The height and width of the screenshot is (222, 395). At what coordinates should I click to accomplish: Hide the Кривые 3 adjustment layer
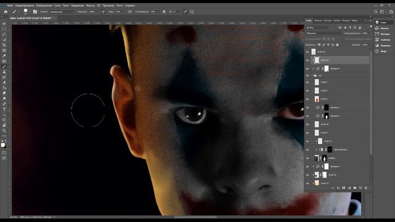click(x=307, y=166)
